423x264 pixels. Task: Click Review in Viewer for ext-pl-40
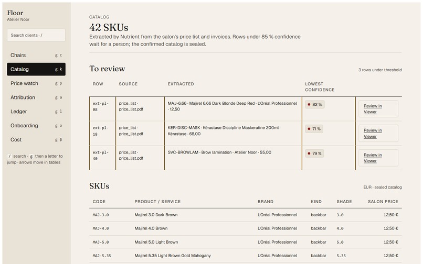[x=378, y=158]
